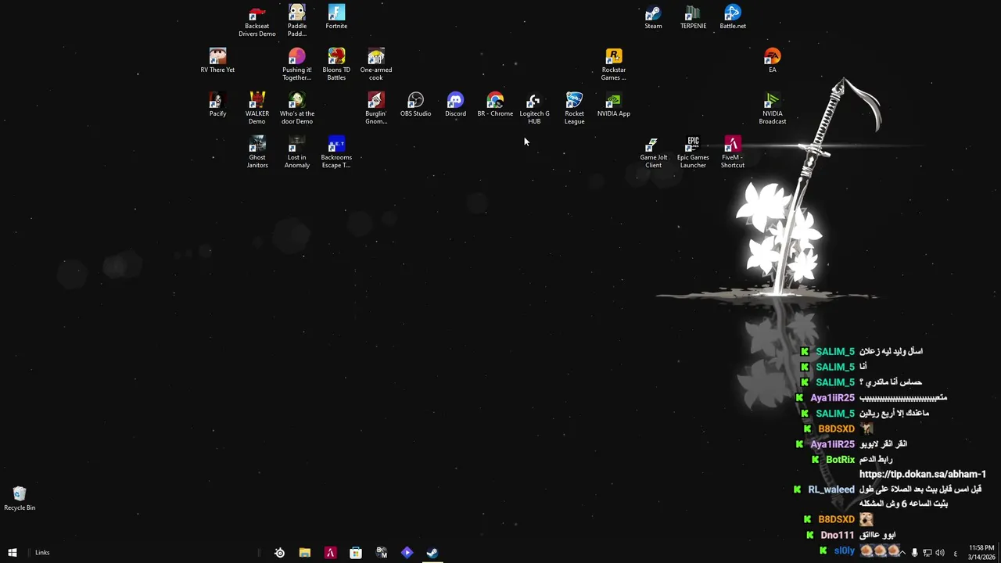This screenshot has height=563, width=1001.
Task: Switch the keyboard input language indicator
Action: [956, 553]
